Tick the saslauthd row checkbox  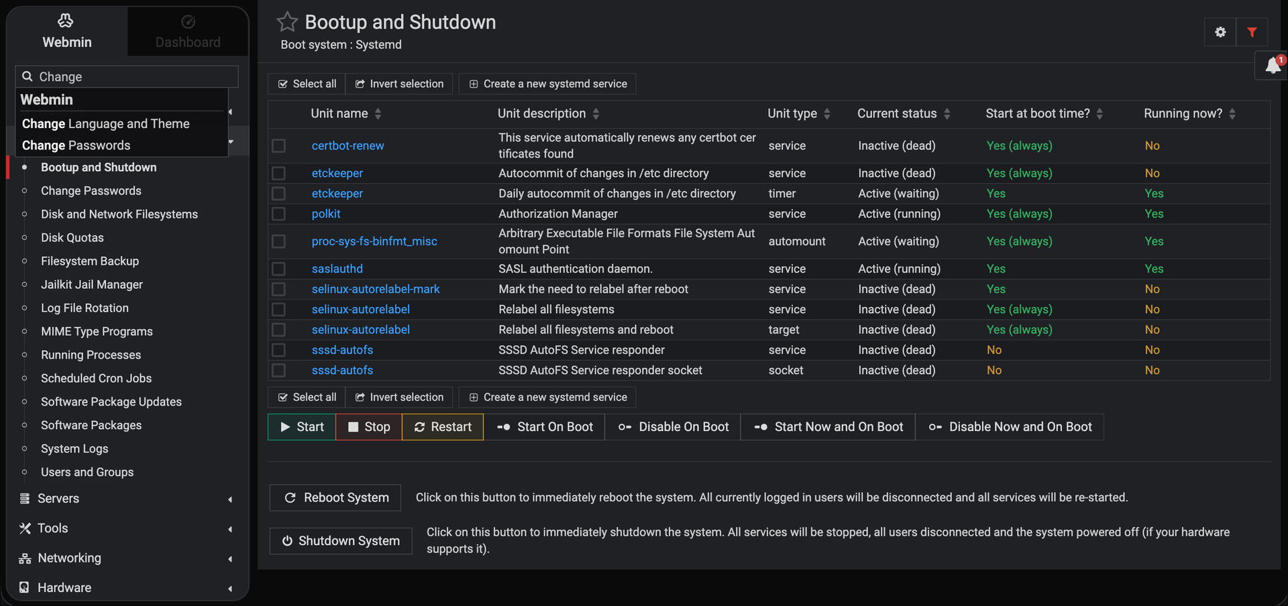[279, 269]
